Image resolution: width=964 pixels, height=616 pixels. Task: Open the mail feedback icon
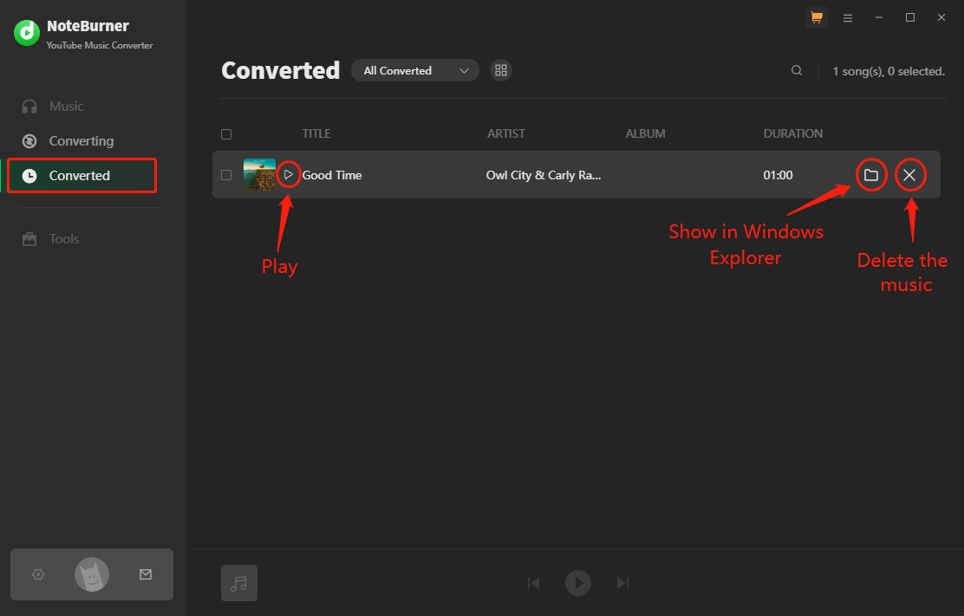click(146, 574)
